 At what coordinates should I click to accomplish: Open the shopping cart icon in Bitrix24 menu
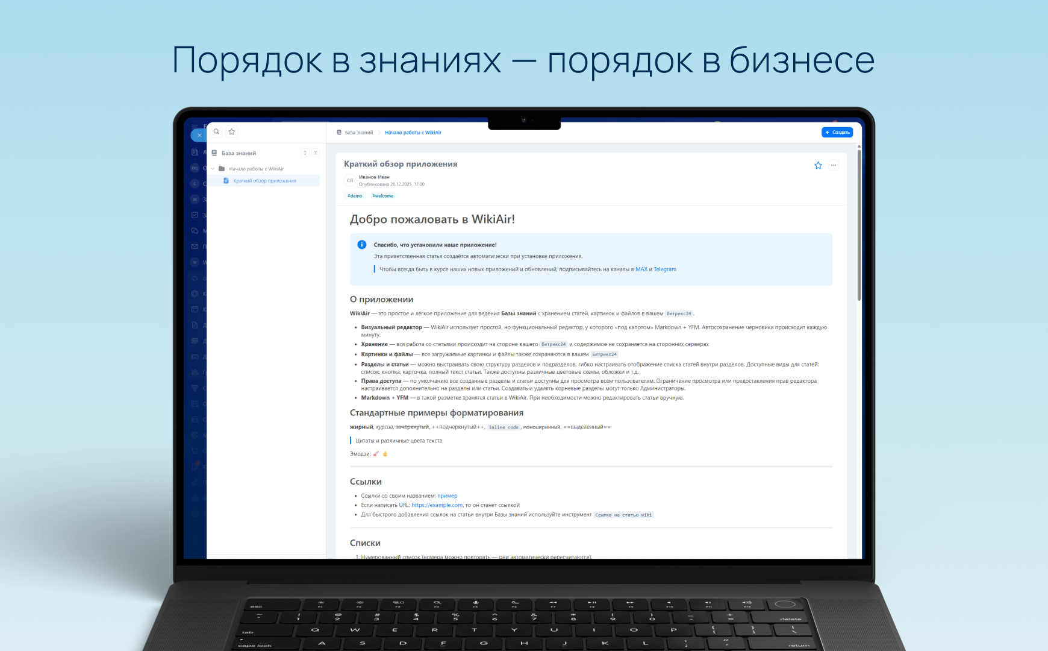(195, 450)
